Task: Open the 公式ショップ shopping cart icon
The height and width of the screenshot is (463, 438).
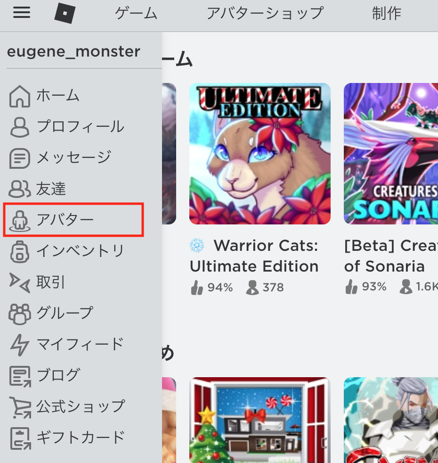Action: coord(20,407)
